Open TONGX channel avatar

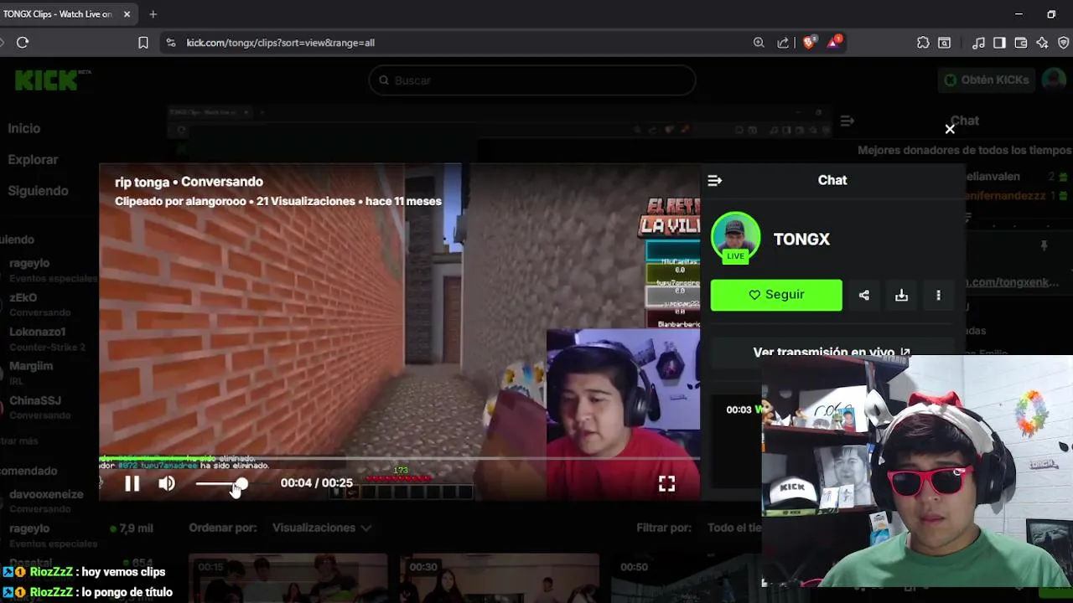tap(735, 238)
